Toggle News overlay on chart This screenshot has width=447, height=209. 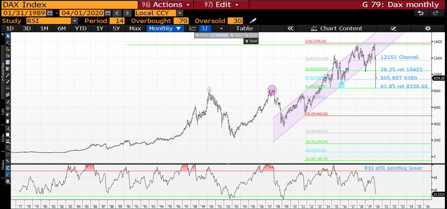[236, 35]
